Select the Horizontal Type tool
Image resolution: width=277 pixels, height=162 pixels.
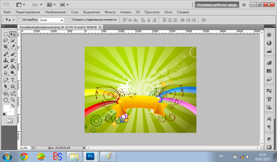point(13,80)
